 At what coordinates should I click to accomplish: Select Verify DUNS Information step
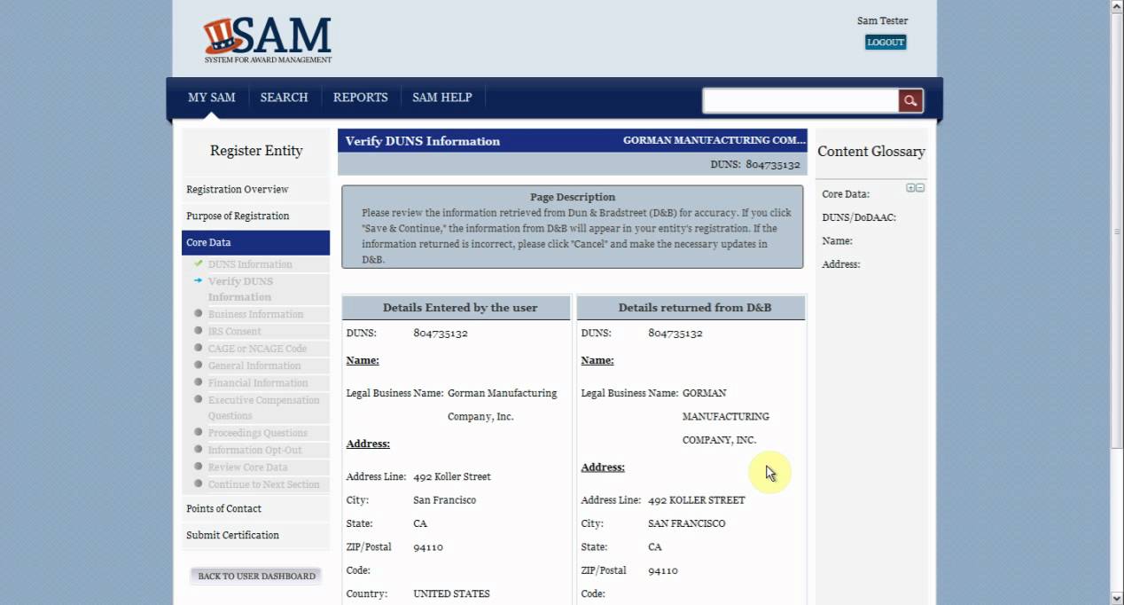[241, 289]
